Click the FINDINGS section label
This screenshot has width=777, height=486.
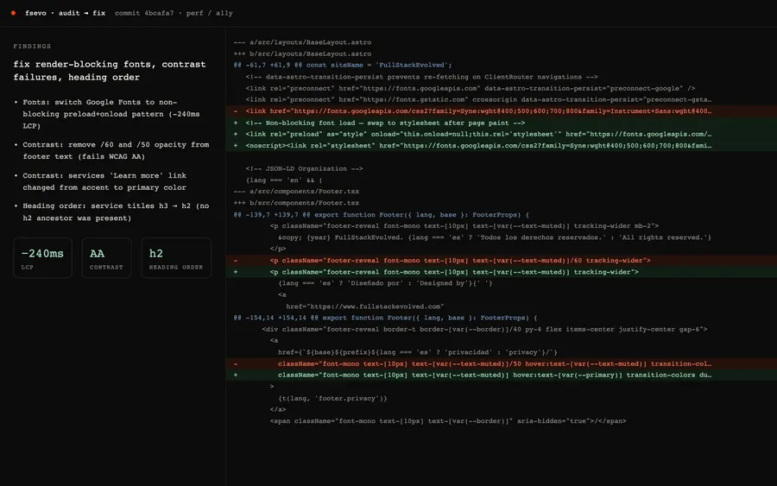(x=32, y=46)
